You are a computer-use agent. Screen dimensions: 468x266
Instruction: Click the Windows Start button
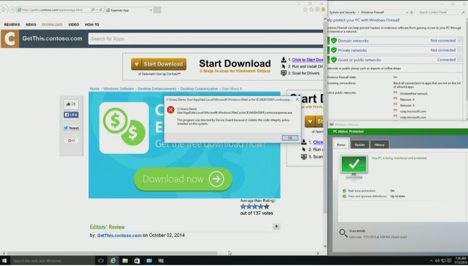[4, 261]
